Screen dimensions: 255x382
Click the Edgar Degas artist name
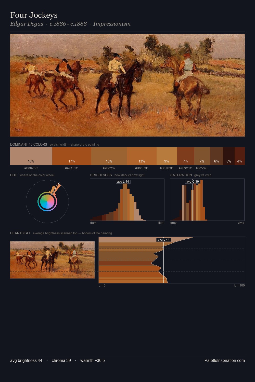click(x=27, y=24)
